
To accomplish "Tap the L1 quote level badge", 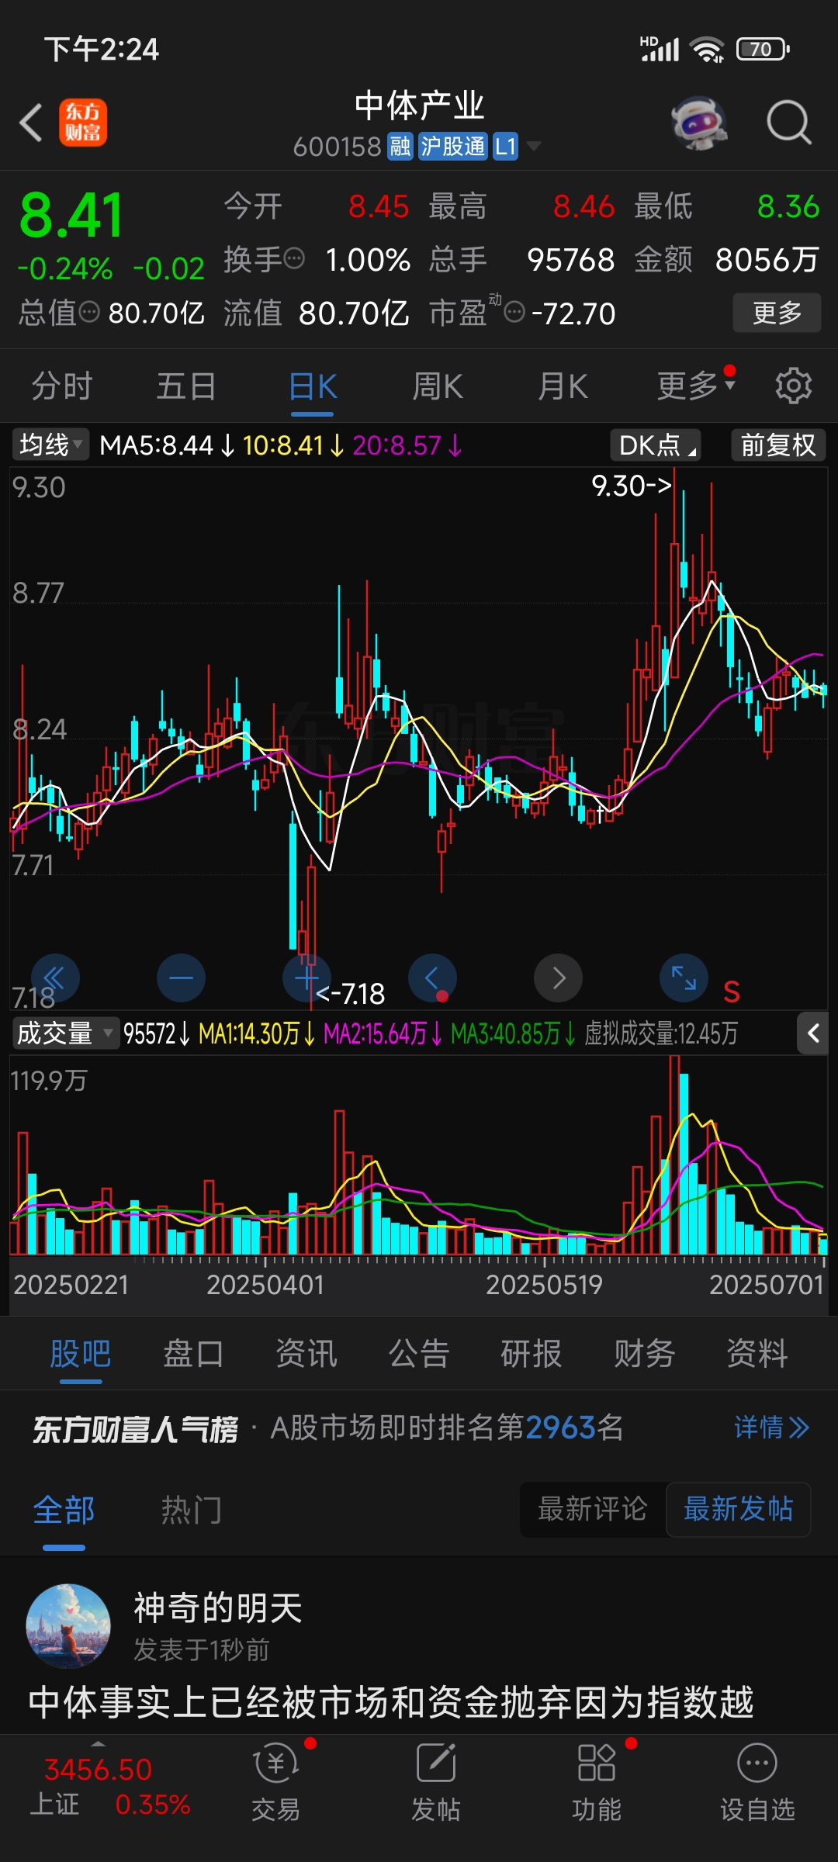I will point(505,147).
